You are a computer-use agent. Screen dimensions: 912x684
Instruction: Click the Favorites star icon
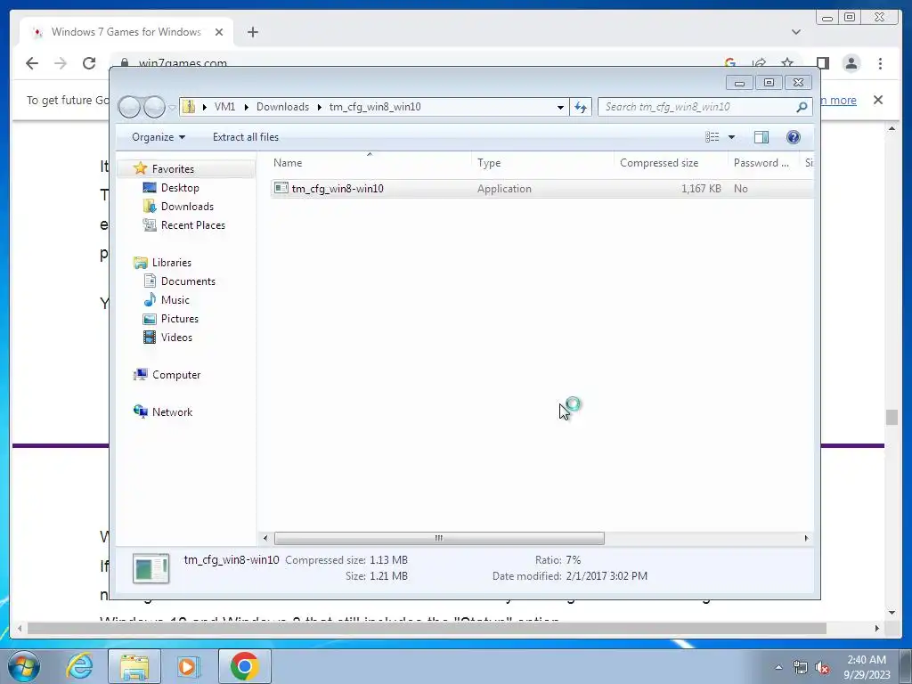pyautogui.click(x=140, y=168)
